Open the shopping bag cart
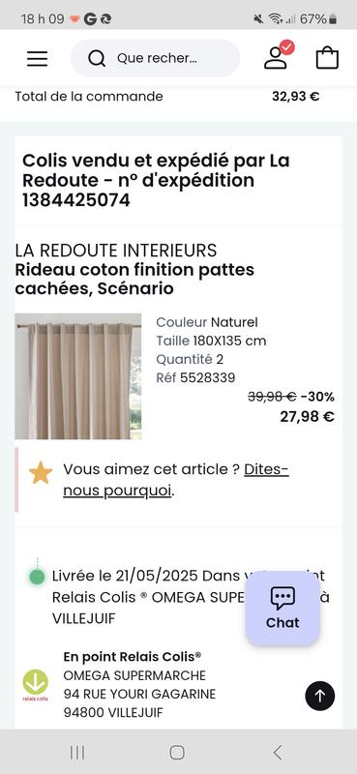357x774 pixels. coord(327,58)
